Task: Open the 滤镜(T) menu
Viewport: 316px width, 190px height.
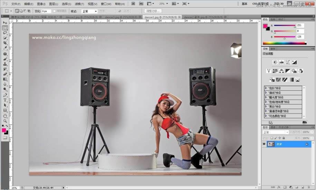Action: (80, 4)
